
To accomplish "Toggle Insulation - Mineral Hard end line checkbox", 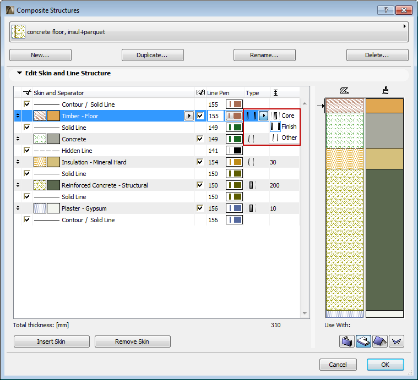I will click(x=200, y=162).
